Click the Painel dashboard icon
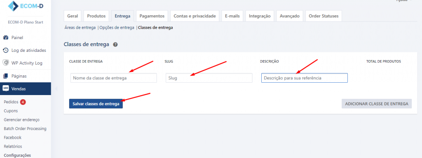This screenshot has height=158, width=422. pos(6,37)
